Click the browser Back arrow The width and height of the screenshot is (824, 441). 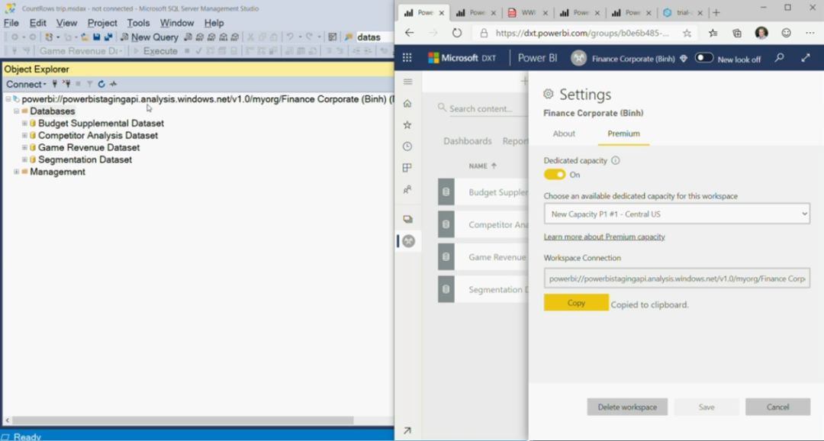click(410, 33)
